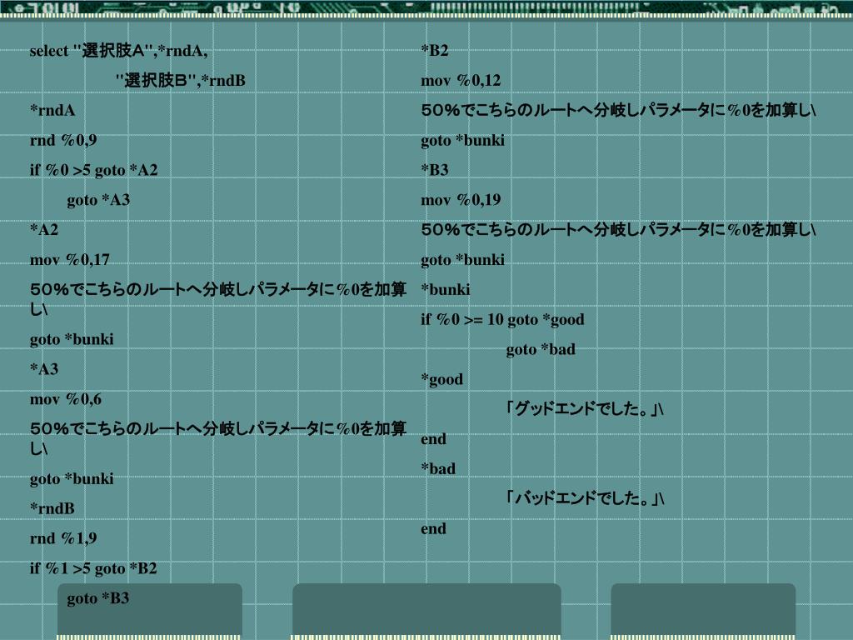Select the line 'if %1 >5 goto *B2'
The height and width of the screenshot is (640, 853).
coord(93,568)
